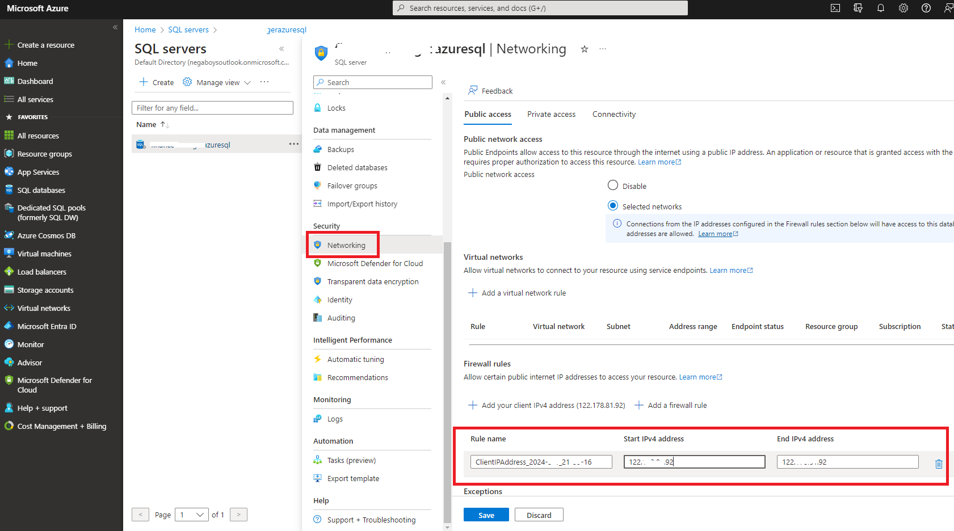This screenshot has width=954, height=531.
Task: Open Deleted databases
Action: pyautogui.click(x=358, y=167)
